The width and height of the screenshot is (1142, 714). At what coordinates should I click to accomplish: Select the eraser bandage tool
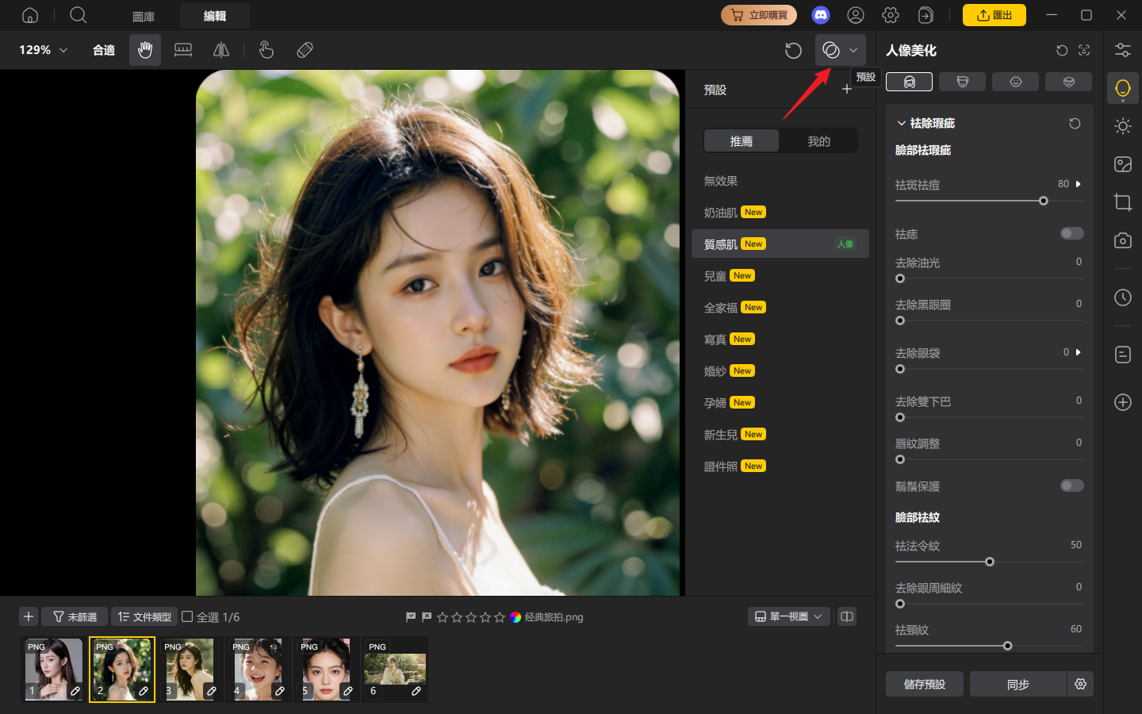[305, 50]
